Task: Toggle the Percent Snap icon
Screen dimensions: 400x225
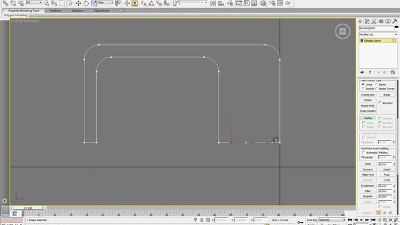Action: click(x=159, y=3)
